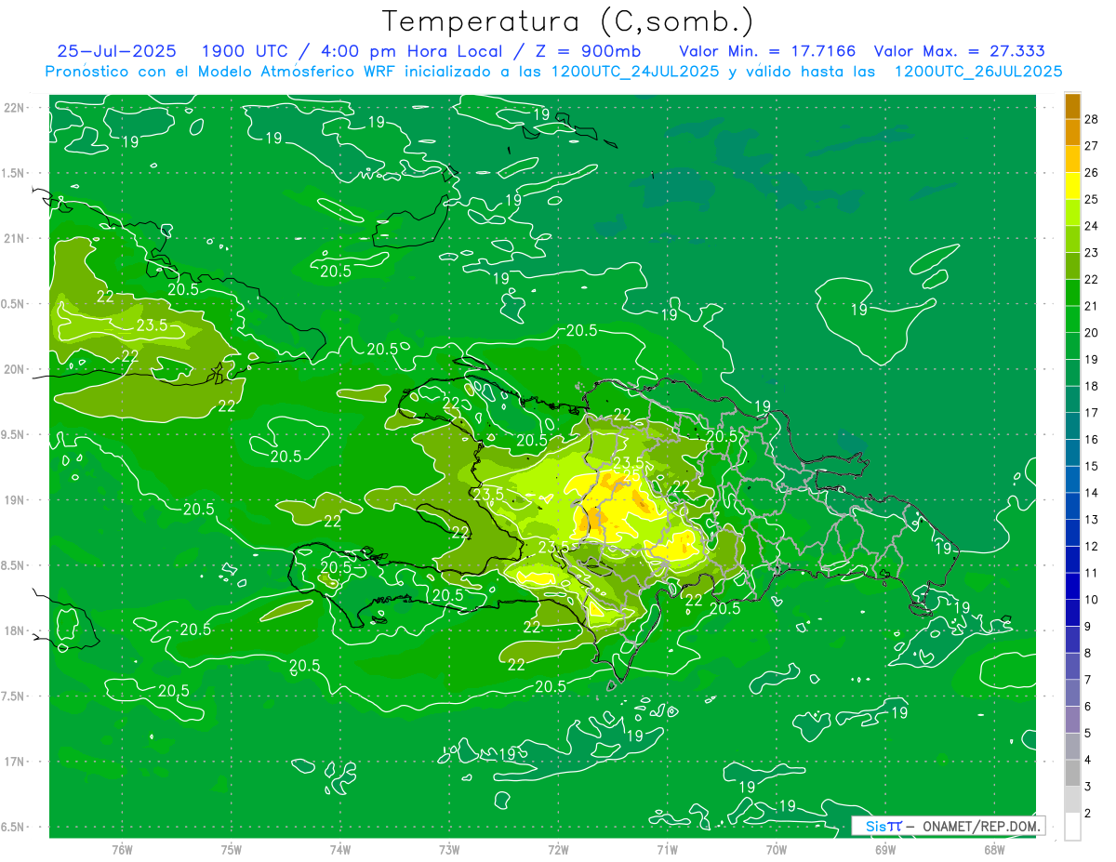Click the "19N" latitude axis label
The height and width of the screenshot is (862, 1116).
click(14, 500)
